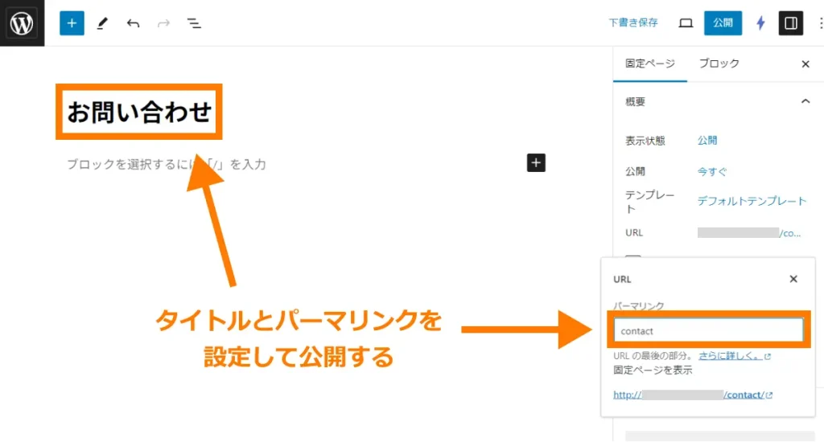Click 下書き保存 to save draft

(x=632, y=23)
